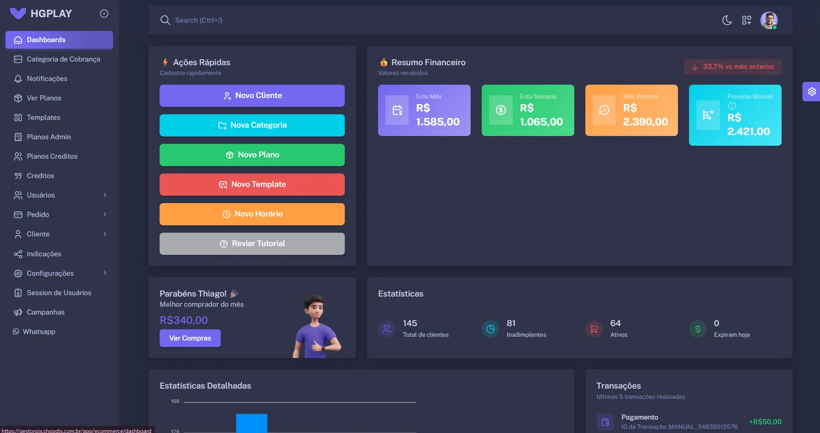Open the shortcuts grid icon in header
This screenshot has height=433, width=820.
point(746,20)
